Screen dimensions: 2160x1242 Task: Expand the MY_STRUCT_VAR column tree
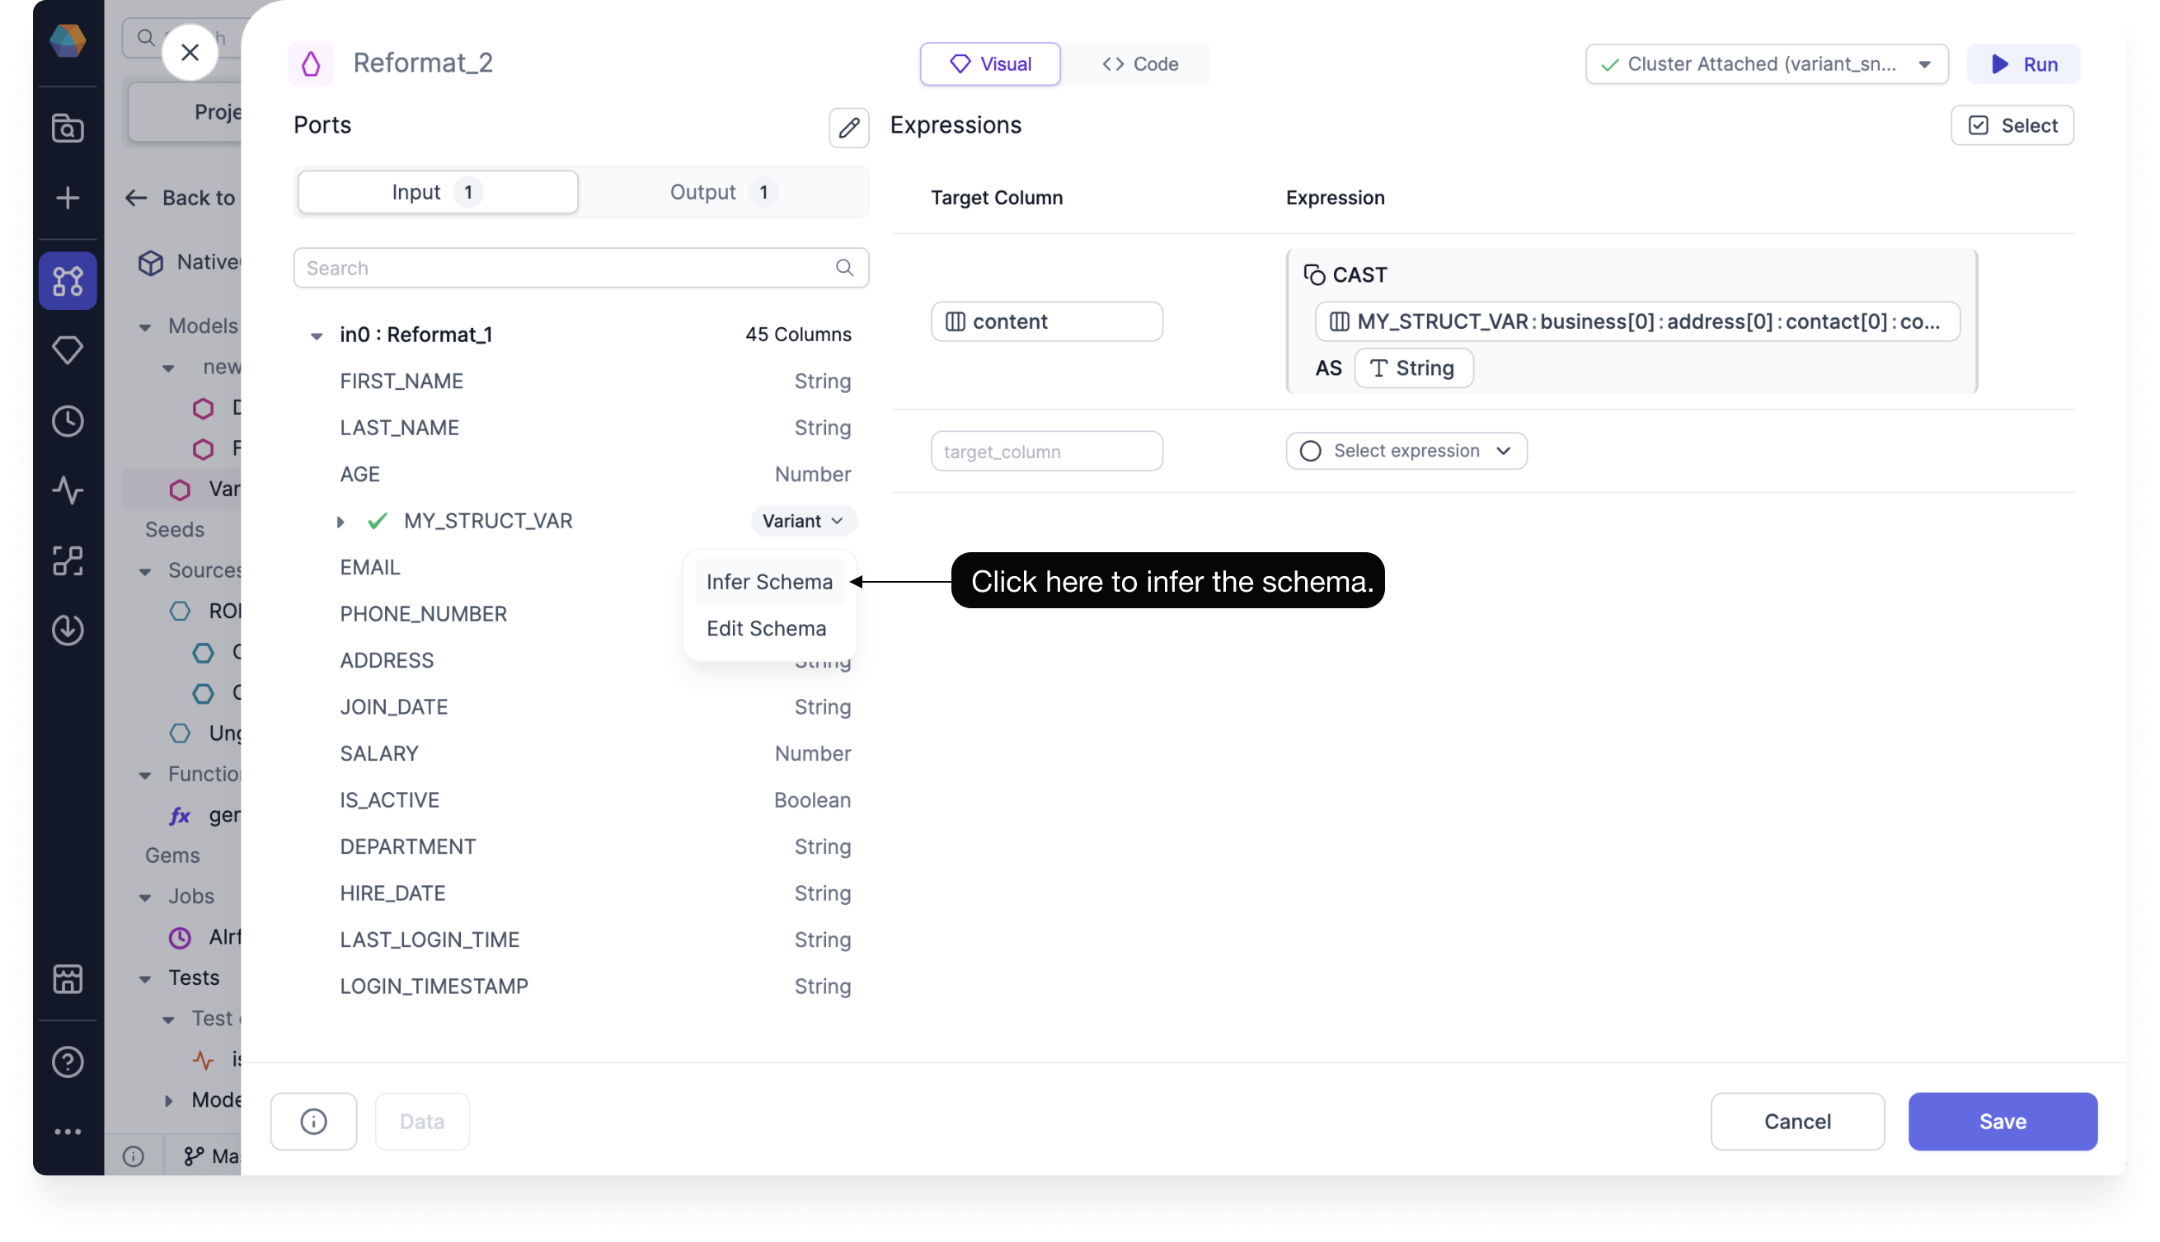[340, 521]
